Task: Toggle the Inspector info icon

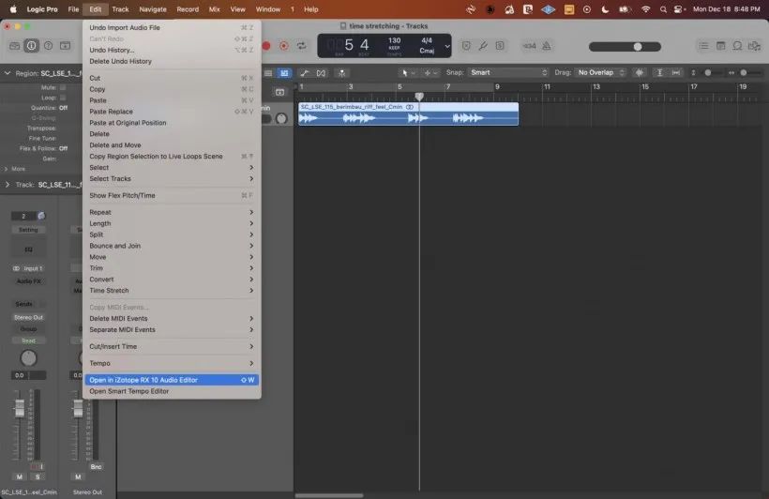Action: [31, 46]
